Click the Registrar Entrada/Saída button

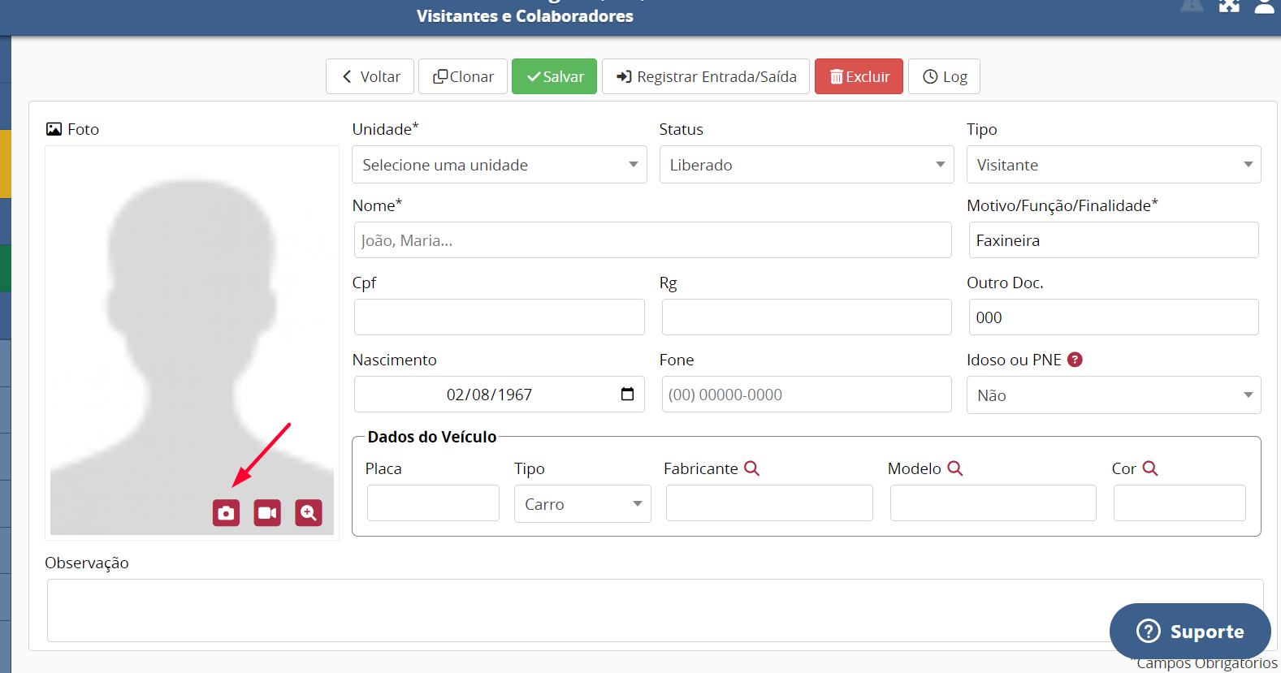click(x=705, y=76)
